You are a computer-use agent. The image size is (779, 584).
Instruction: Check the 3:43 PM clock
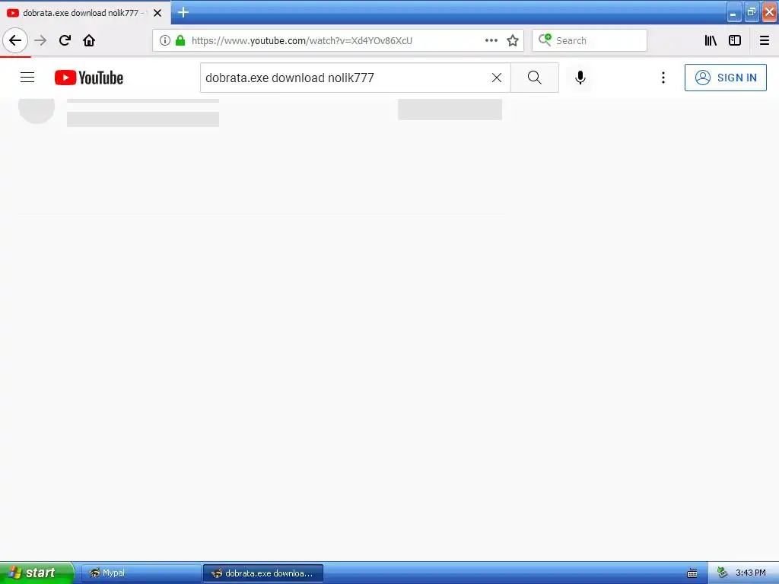coord(750,573)
